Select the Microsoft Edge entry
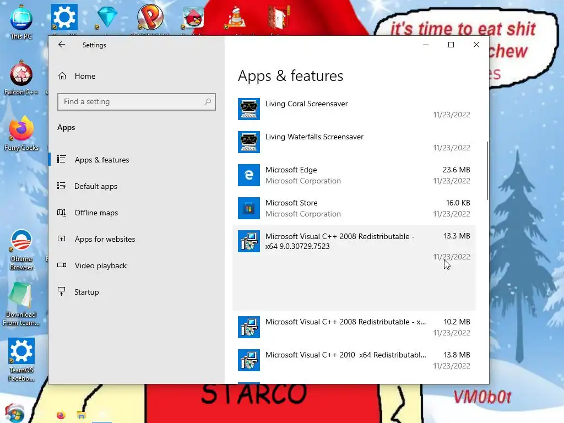This screenshot has height=423, width=564. coord(354,175)
